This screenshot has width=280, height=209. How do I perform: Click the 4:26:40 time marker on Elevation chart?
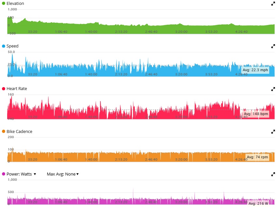241,32
